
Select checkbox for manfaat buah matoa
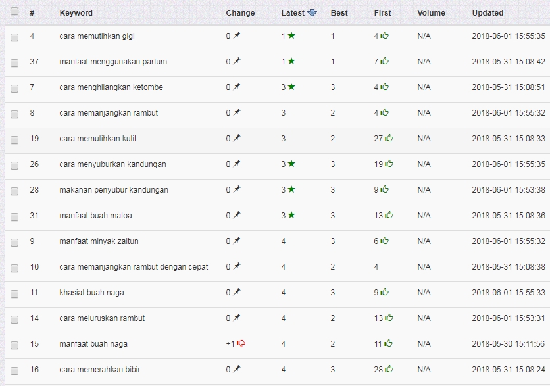pyautogui.click(x=14, y=216)
